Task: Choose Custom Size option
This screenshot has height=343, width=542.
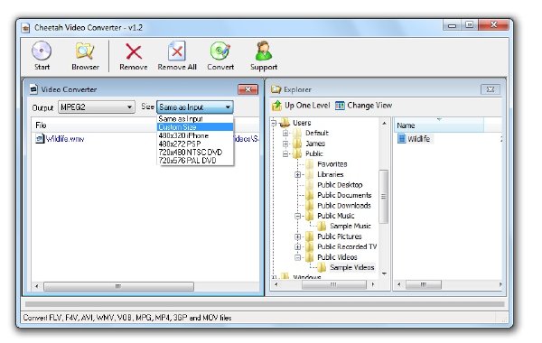Action: point(195,127)
